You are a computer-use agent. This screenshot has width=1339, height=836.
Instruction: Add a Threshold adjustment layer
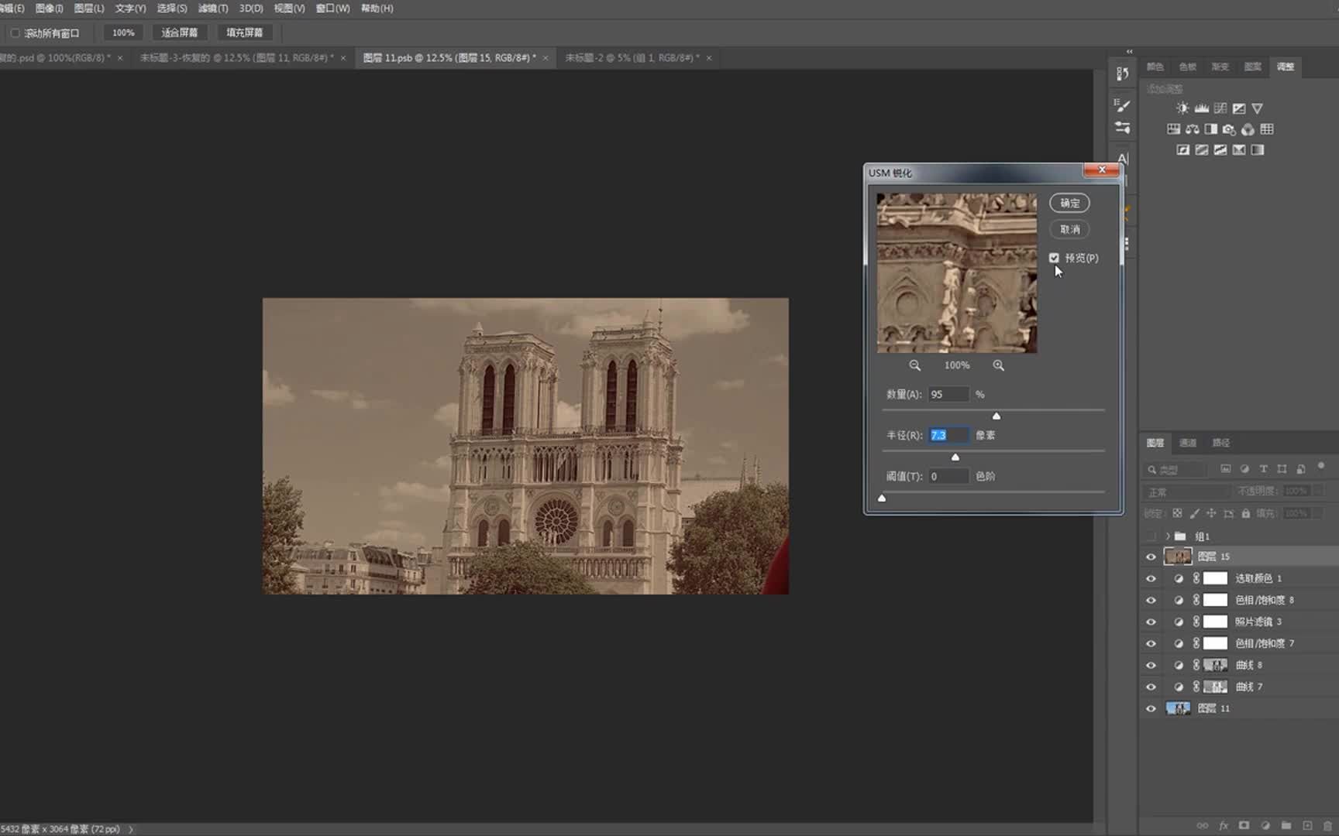(1220, 150)
